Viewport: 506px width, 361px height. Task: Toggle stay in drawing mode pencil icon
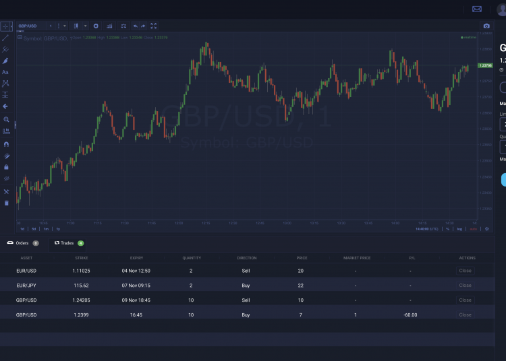6,156
